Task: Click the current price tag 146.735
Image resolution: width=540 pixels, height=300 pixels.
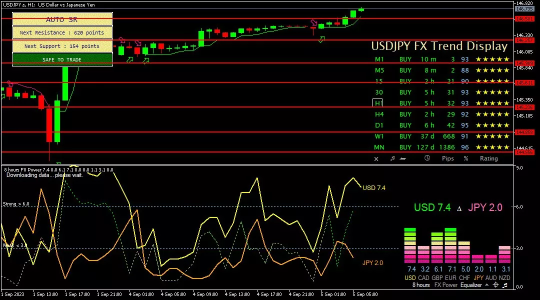Action: coord(524,9)
